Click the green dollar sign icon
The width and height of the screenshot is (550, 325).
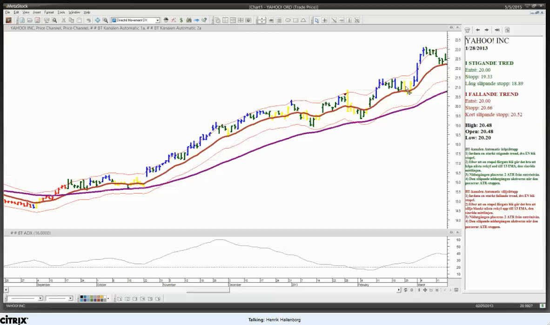tap(181, 20)
